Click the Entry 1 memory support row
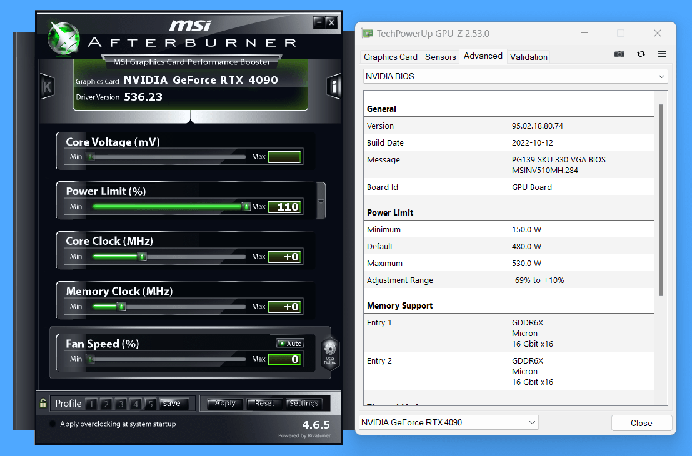The height and width of the screenshot is (456, 692). pos(509,333)
